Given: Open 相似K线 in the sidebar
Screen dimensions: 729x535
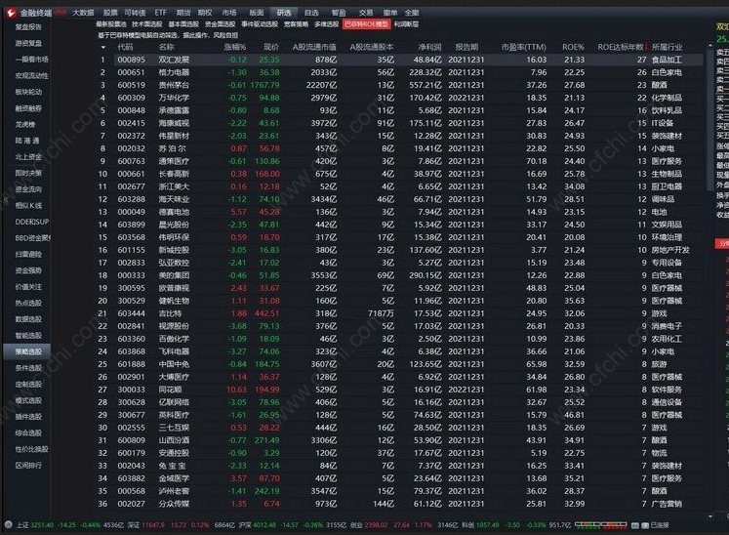Looking at the screenshot, I should pos(28,206).
